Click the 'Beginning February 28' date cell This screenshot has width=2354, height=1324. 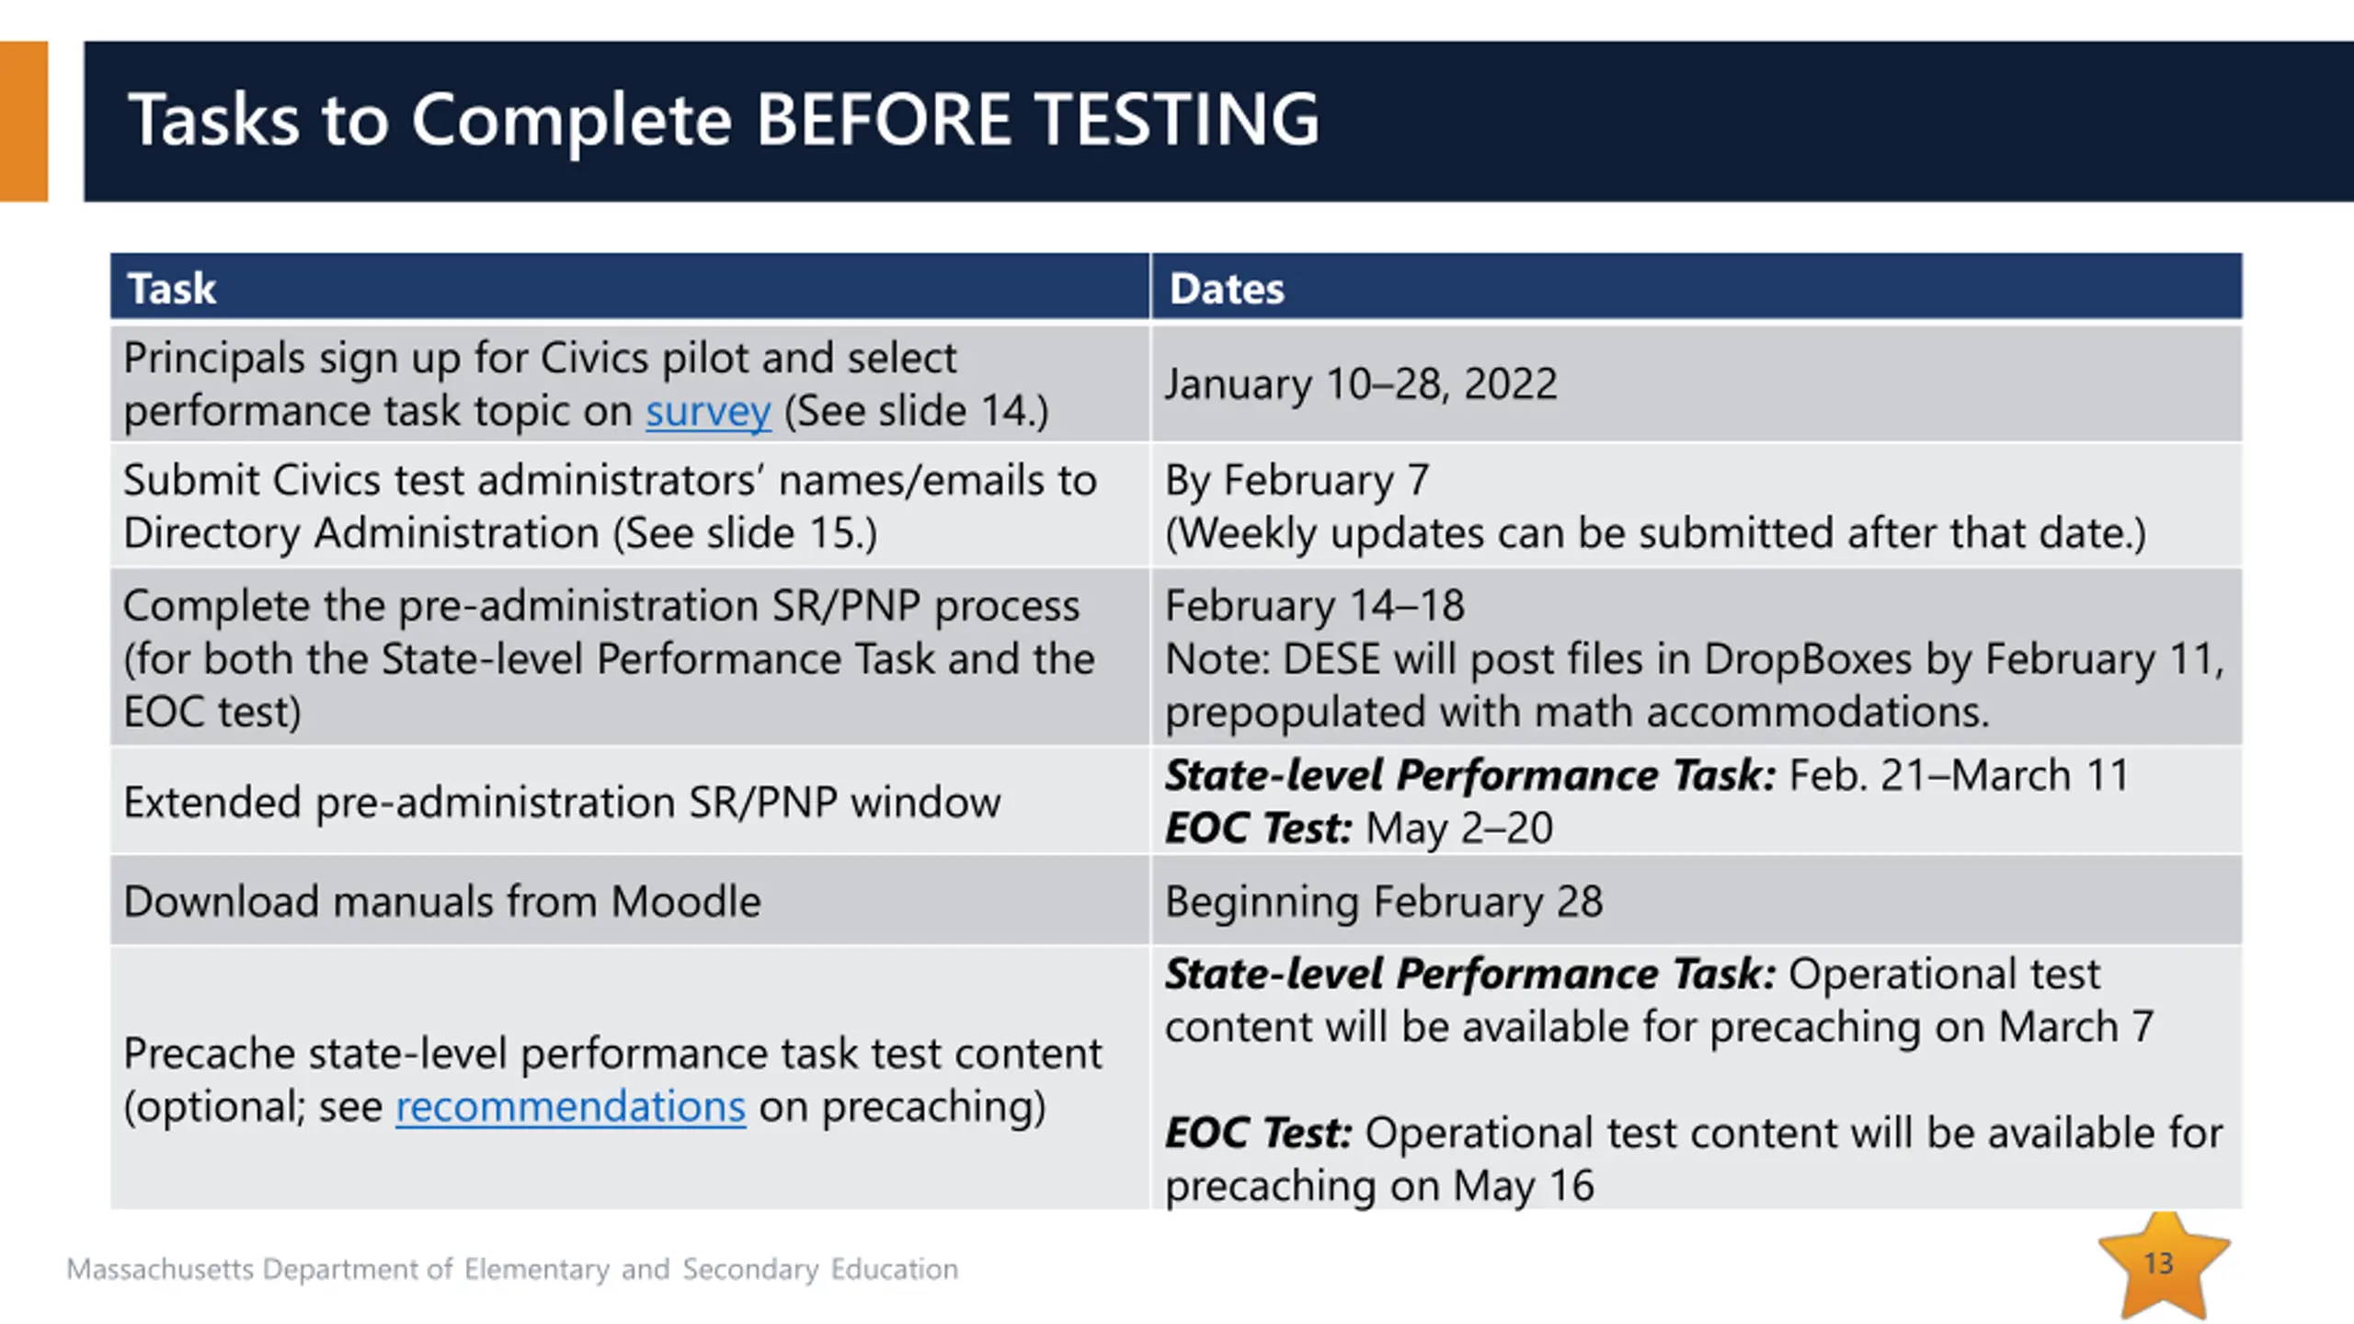[x=1383, y=902]
